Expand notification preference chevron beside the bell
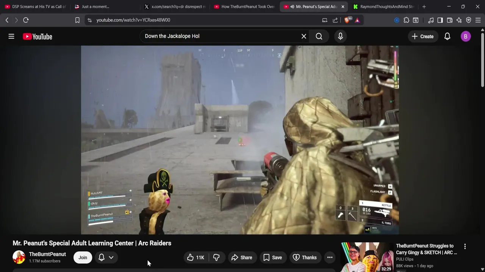Viewport: 485px width, 272px height. coord(111,258)
